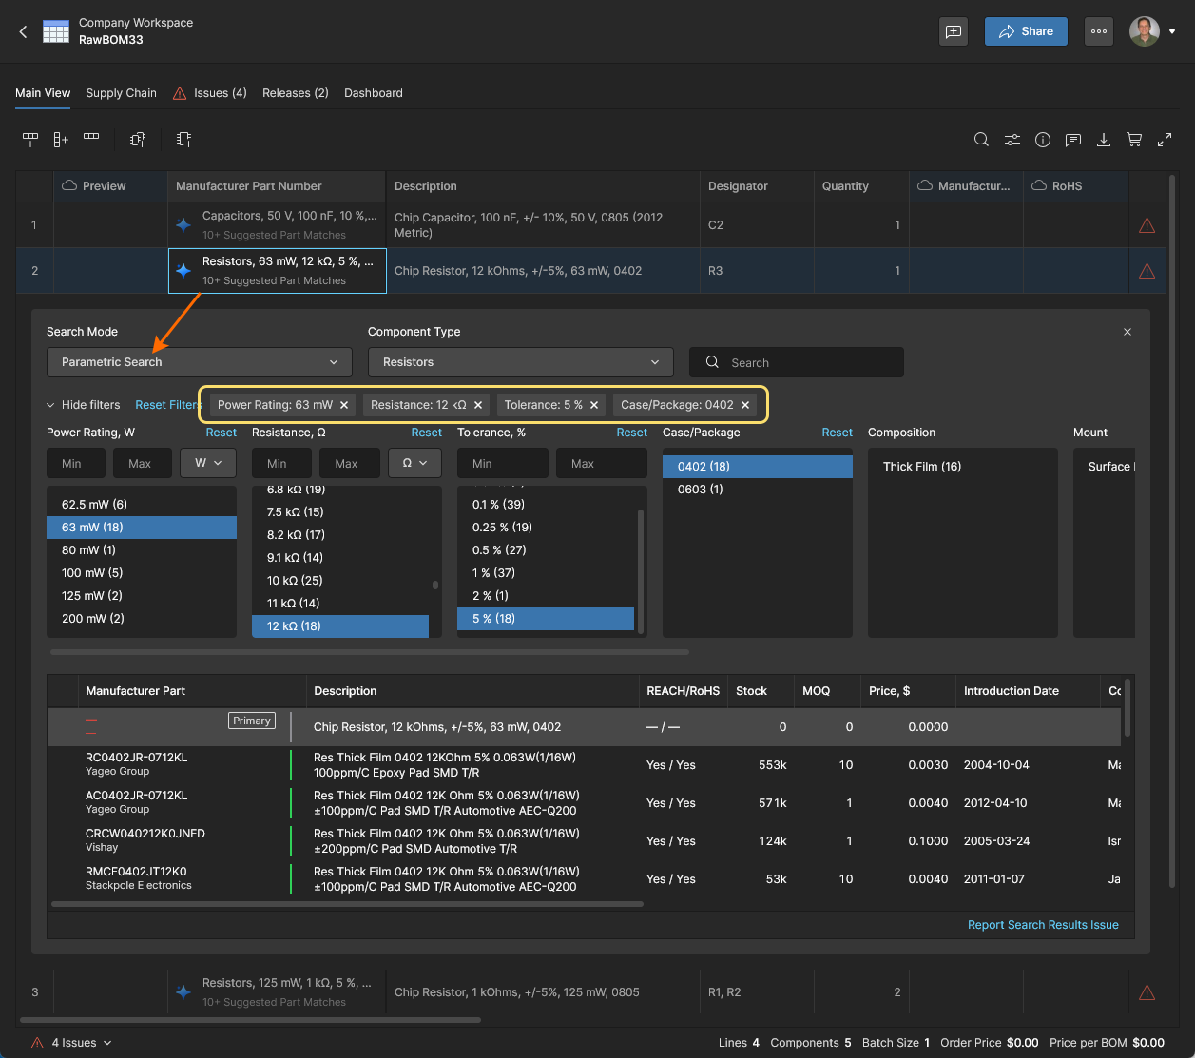Screen dimensions: 1195x1058
Task: Remove the Tolerance 5 % filter chip
Action: tap(594, 405)
